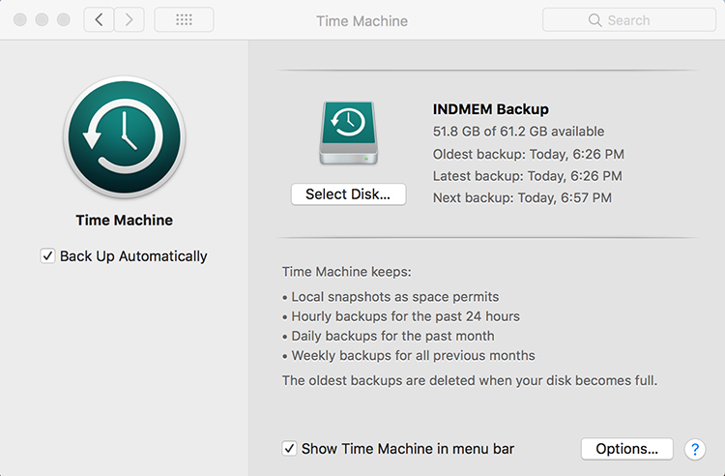Image resolution: width=725 pixels, height=476 pixels.
Task: Uncheck Show Time Machine in menu bar
Action: [x=290, y=449]
